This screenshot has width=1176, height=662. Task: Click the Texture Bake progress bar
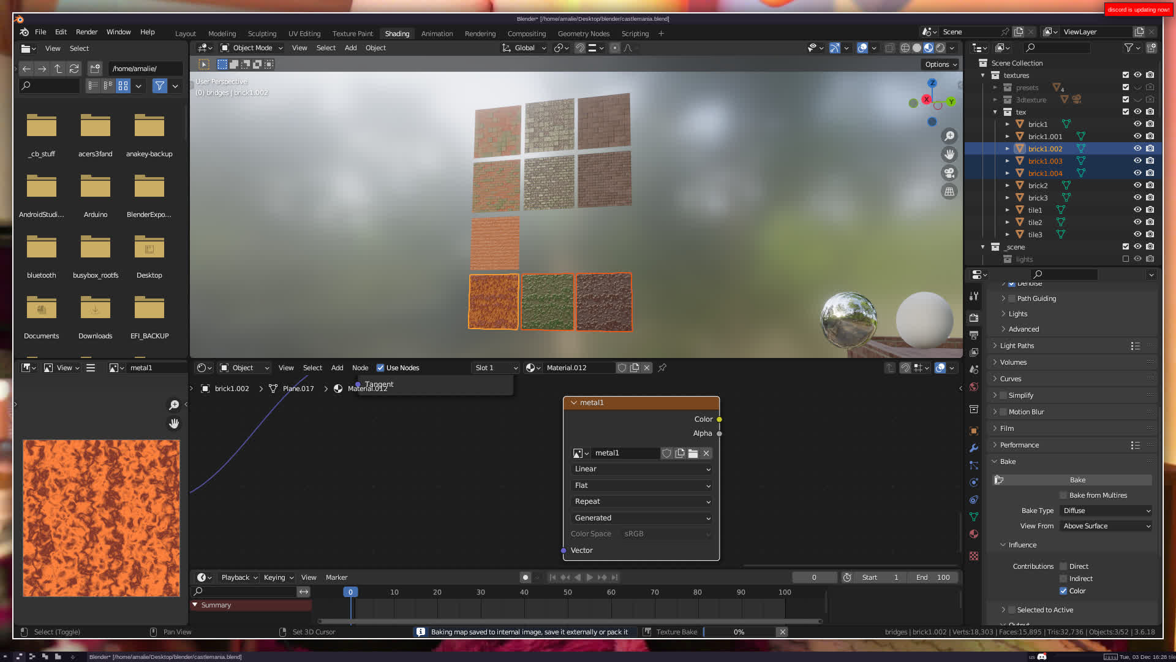coord(739,632)
